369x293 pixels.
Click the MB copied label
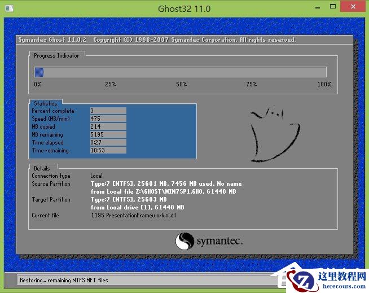coord(43,126)
